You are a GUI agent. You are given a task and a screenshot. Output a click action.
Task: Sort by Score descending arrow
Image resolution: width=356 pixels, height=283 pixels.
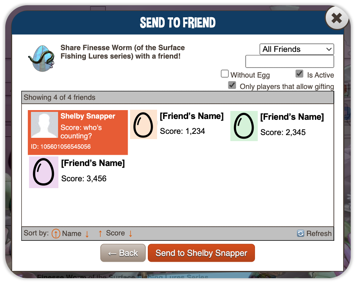click(130, 234)
